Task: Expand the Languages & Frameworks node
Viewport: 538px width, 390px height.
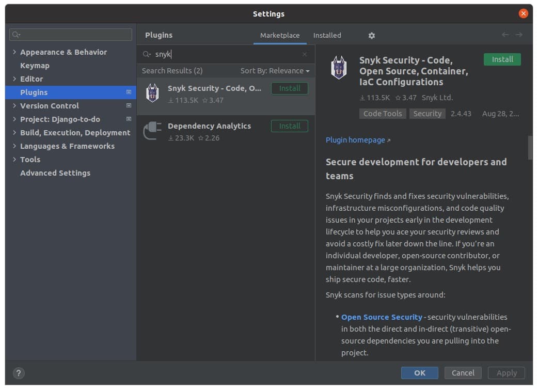Action: click(14, 146)
